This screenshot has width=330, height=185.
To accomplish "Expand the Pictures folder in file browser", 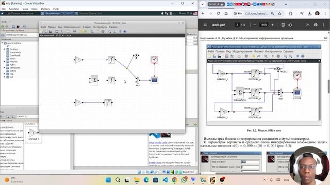I will (x=5, y=62).
